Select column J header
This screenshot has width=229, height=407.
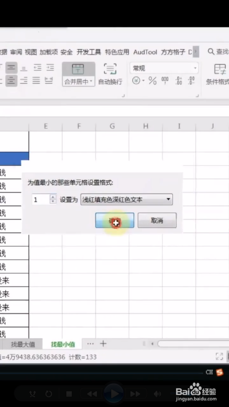click(212, 126)
